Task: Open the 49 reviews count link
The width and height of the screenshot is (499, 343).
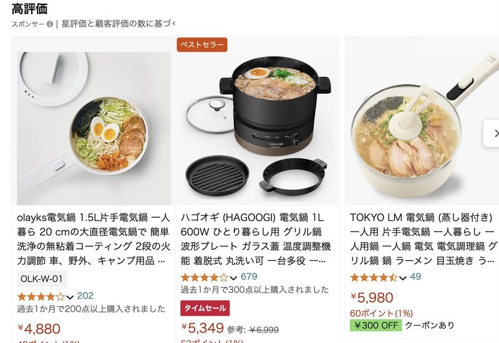Action: pos(415,276)
